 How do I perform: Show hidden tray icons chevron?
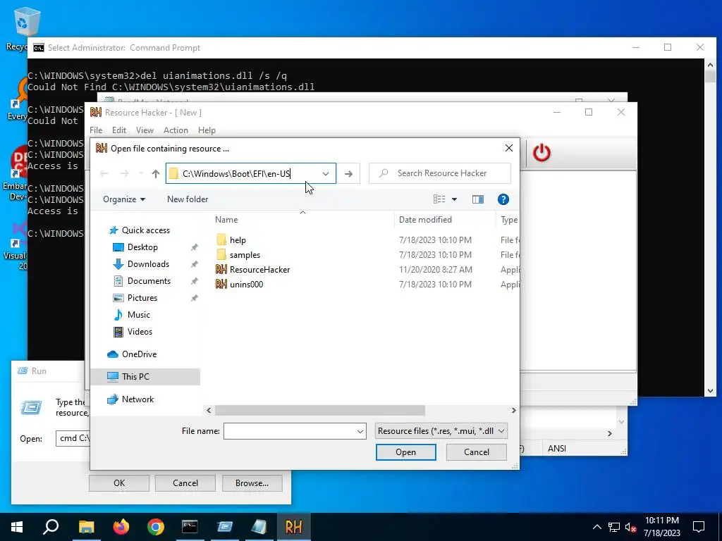coord(596,527)
